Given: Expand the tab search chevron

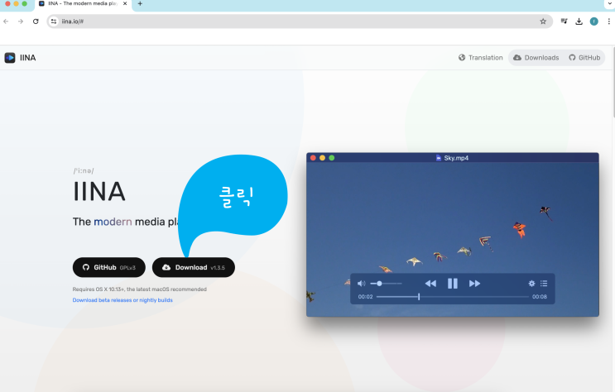Looking at the screenshot, I should (x=608, y=3).
